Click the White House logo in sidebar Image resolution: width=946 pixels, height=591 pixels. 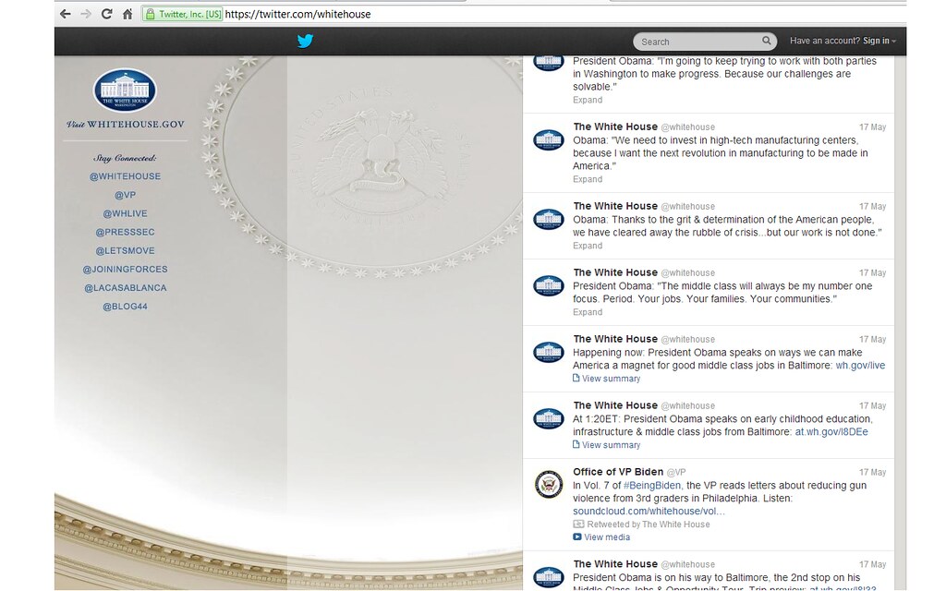tap(125, 90)
